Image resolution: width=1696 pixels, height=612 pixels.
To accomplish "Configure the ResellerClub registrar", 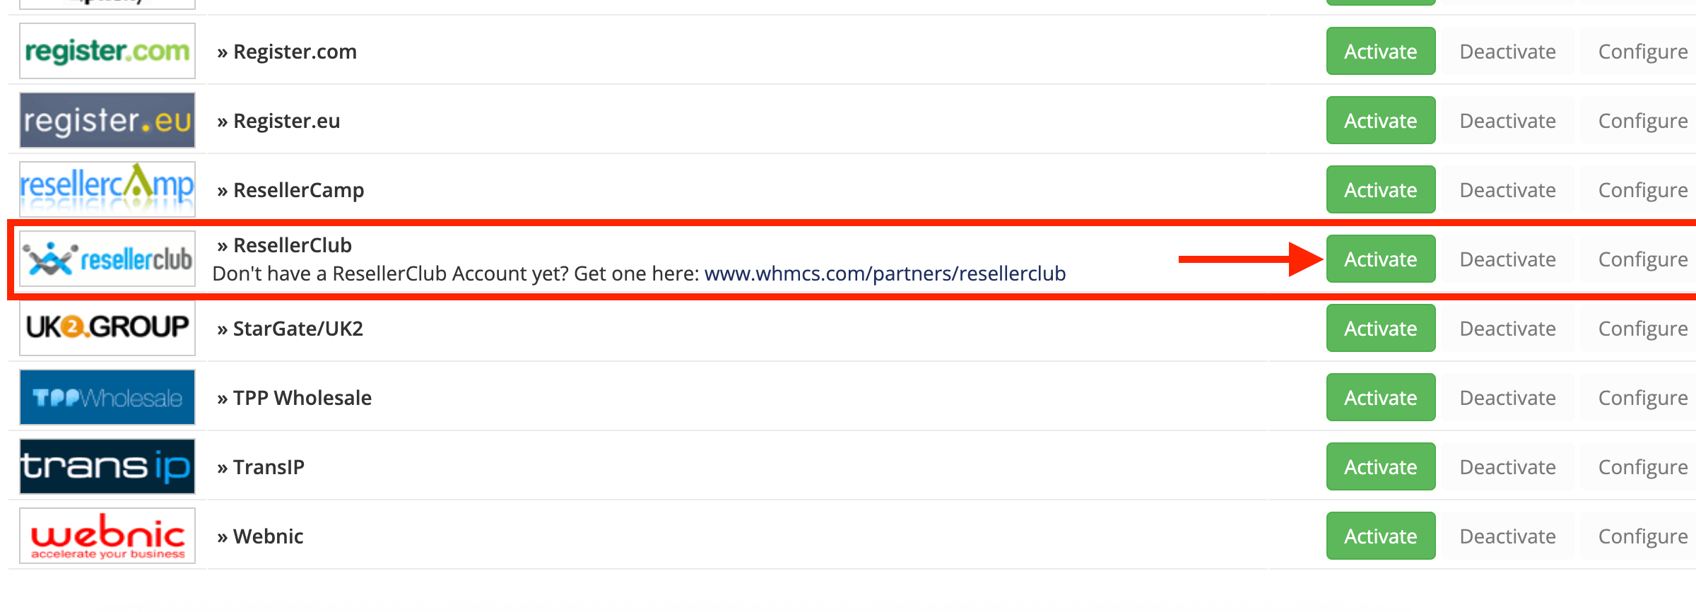I will [1642, 259].
